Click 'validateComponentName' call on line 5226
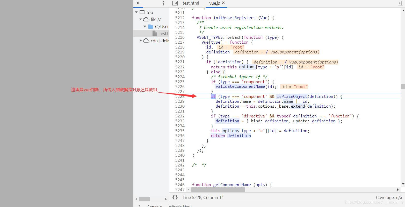Screen dimensions: 405x207 point(240,87)
